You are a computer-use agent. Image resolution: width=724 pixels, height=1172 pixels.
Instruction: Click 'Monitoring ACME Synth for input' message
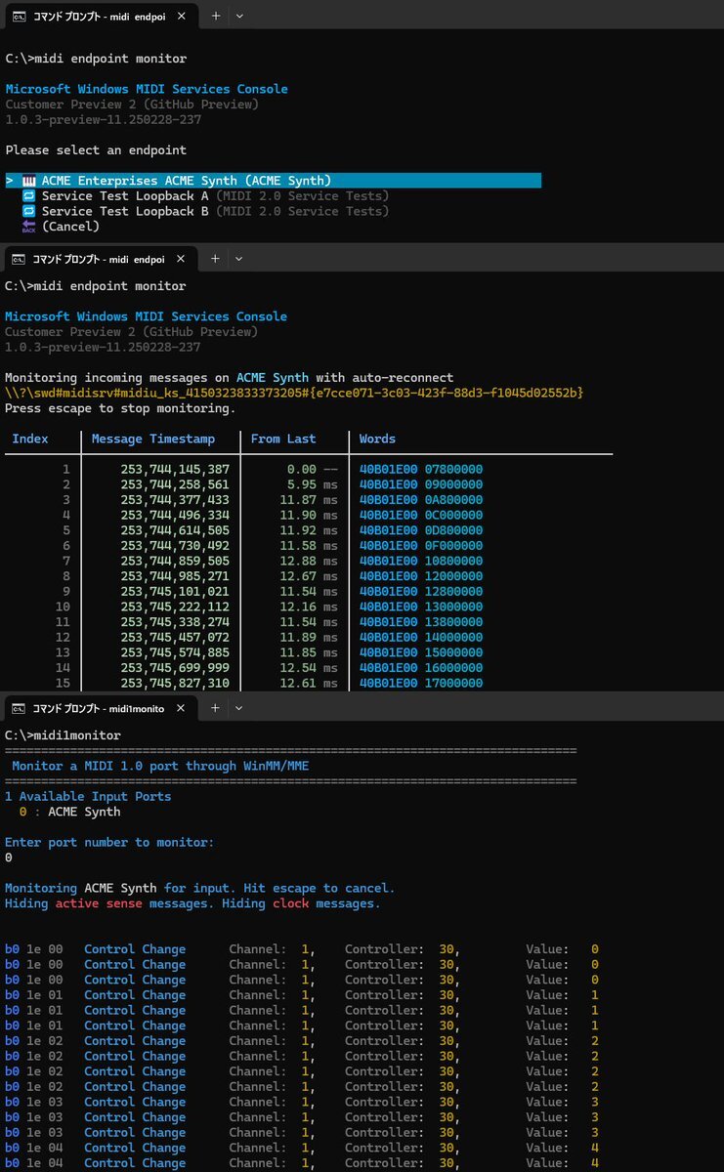(200, 888)
